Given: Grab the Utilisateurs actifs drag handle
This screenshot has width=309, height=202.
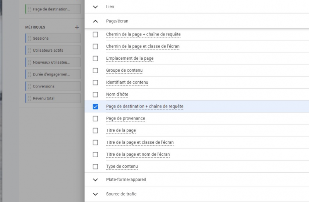Looking at the screenshot, I should (30, 50).
